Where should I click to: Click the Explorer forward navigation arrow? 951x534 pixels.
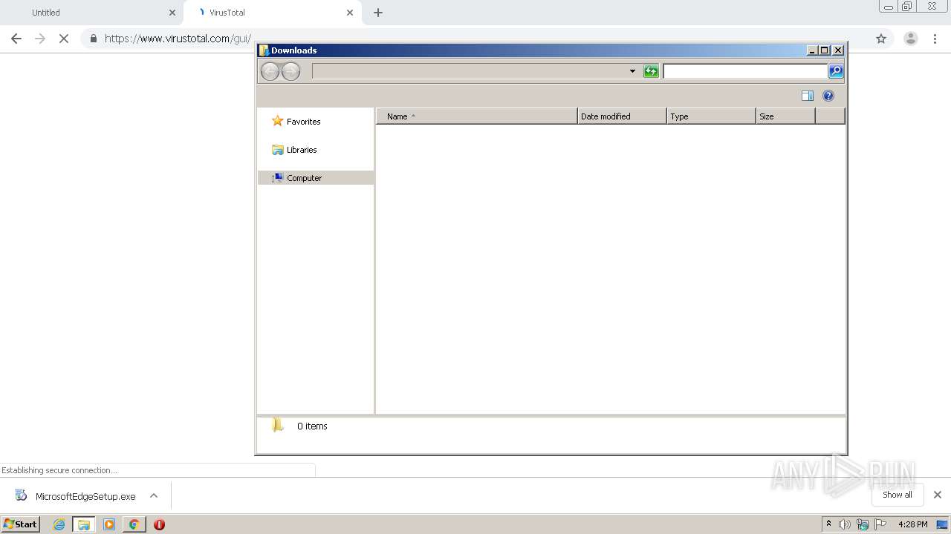coord(291,71)
